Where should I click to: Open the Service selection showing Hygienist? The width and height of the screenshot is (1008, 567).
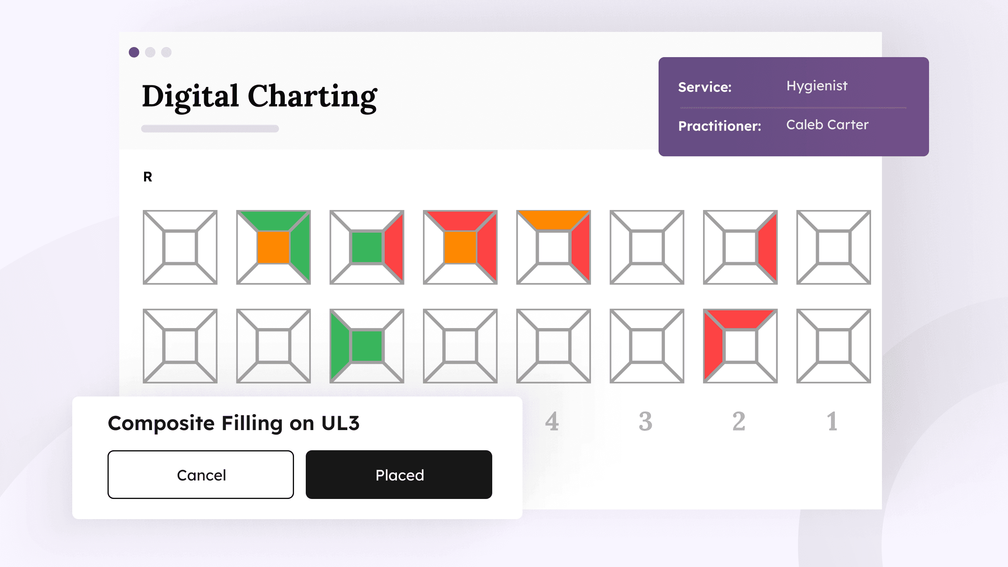816,86
